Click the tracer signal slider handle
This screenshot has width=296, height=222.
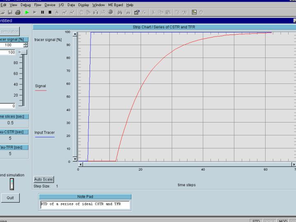tap(24, 52)
